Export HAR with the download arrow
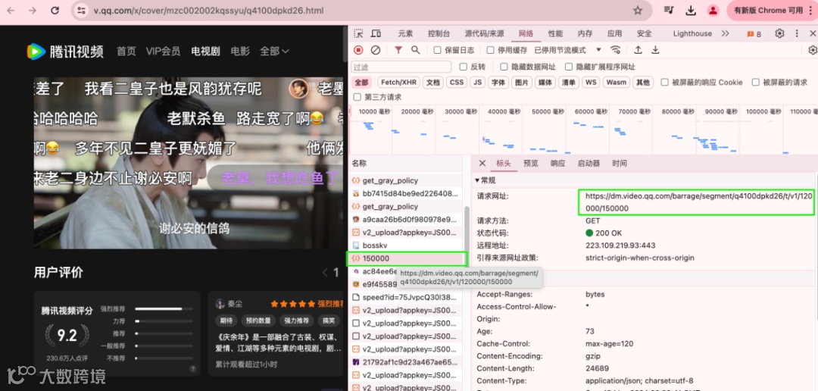 point(655,50)
